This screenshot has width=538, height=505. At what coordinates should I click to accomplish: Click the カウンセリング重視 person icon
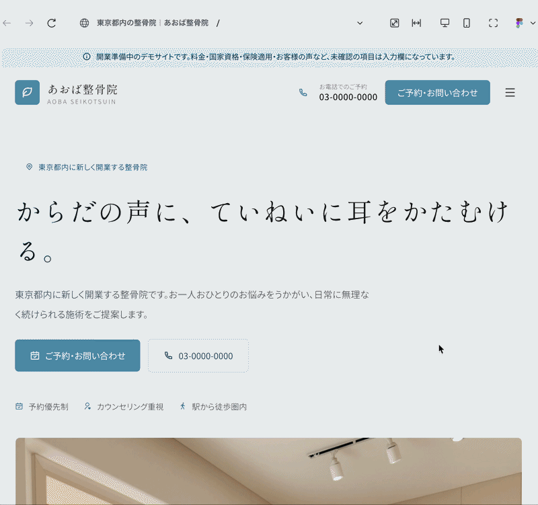coord(87,407)
